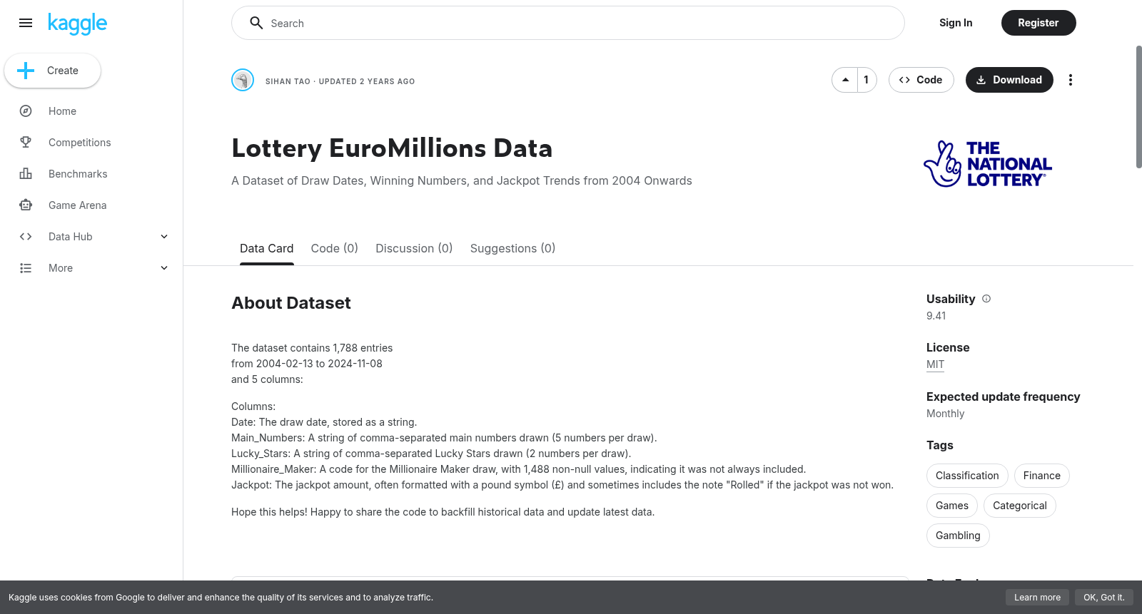Open the Create dropdown button
Viewport: 1142px width, 614px height.
[x=53, y=71]
